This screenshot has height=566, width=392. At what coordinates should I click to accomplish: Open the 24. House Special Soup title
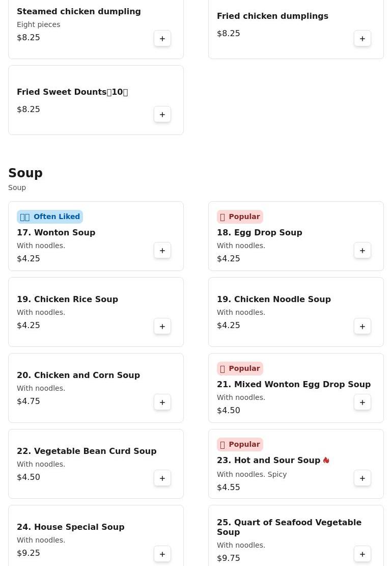click(71, 527)
